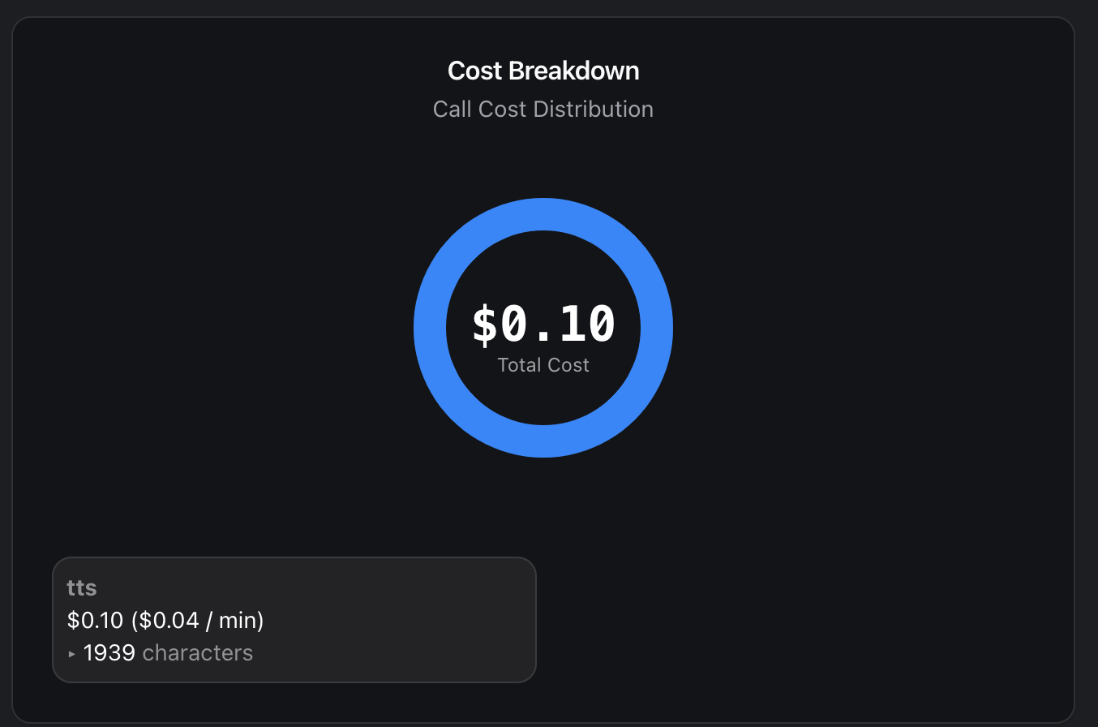
Task: Click the 1939 character count number
Action: [x=109, y=653]
